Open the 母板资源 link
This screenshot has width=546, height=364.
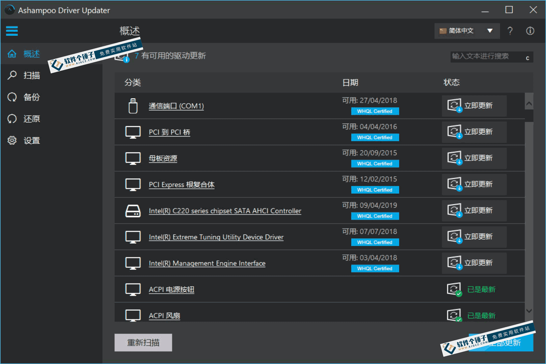point(163,159)
